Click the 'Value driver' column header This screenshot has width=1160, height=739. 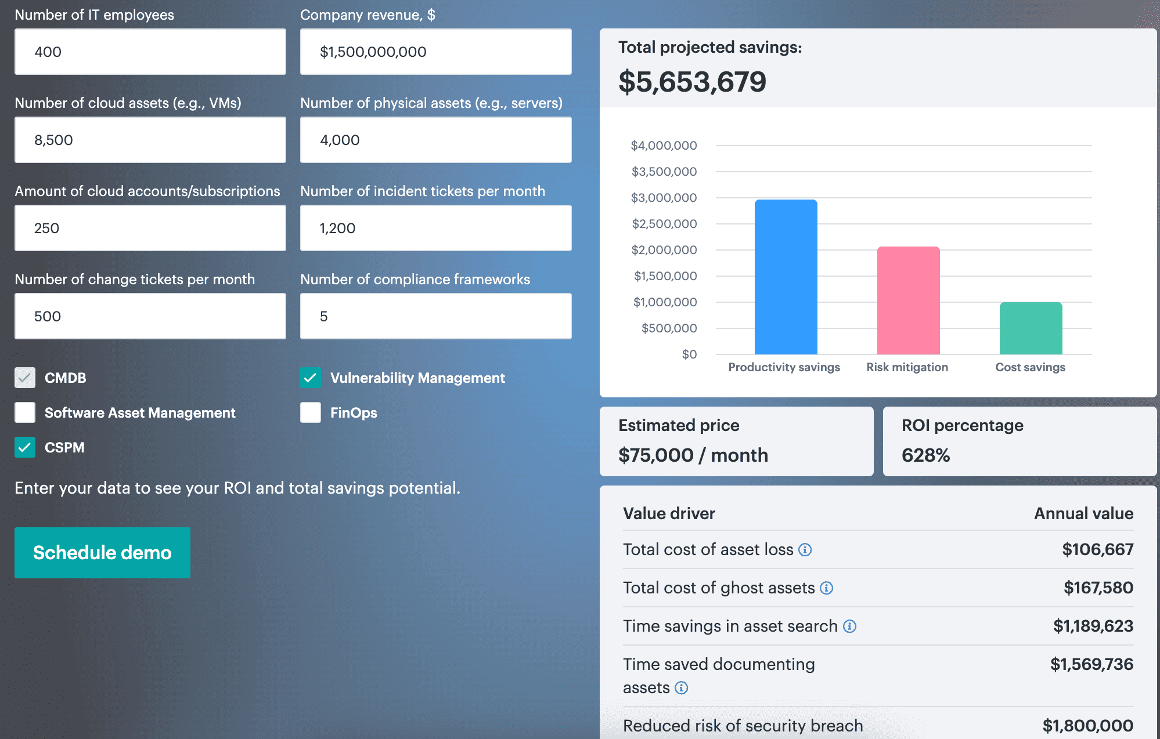(669, 513)
